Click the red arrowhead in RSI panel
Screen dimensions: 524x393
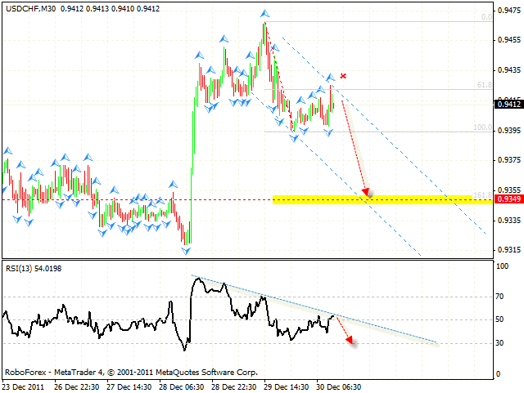click(x=350, y=342)
